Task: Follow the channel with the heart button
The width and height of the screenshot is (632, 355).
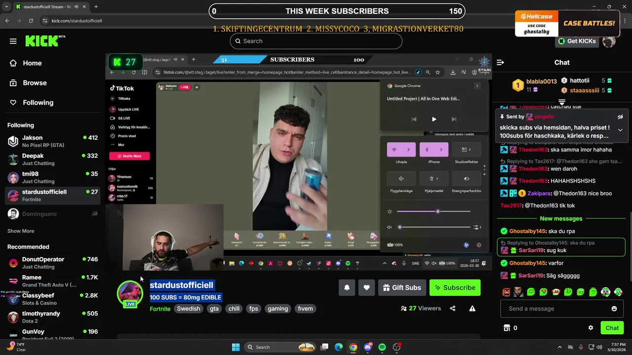Action: click(366, 287)
